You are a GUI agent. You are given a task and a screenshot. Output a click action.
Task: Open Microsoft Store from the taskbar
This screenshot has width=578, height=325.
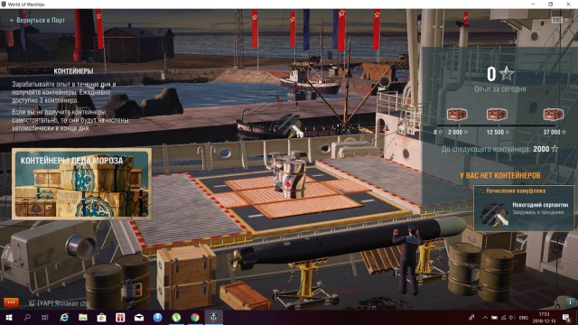101,317
